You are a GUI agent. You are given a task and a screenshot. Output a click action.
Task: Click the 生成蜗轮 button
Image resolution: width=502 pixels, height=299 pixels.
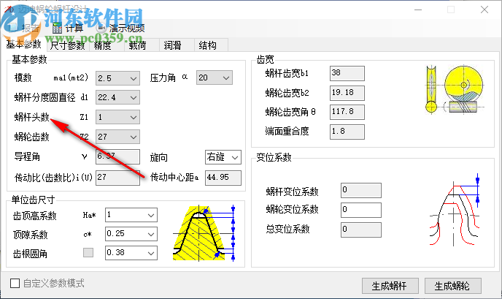[x=452, y=286]
